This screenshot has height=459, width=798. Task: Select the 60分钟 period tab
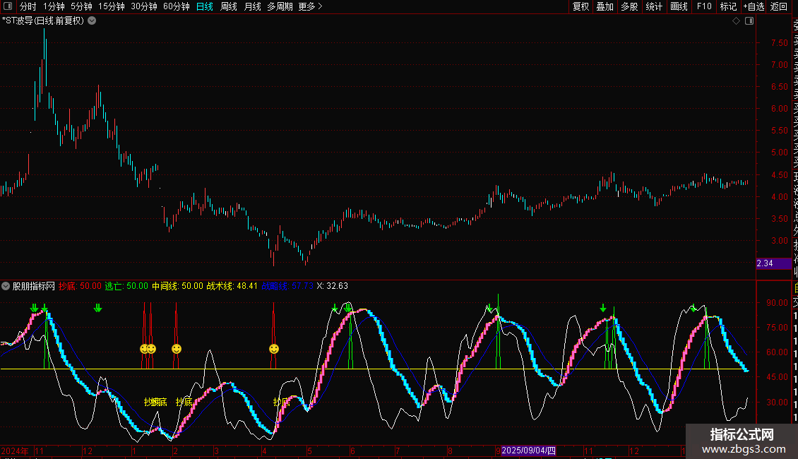coord(176,6)
